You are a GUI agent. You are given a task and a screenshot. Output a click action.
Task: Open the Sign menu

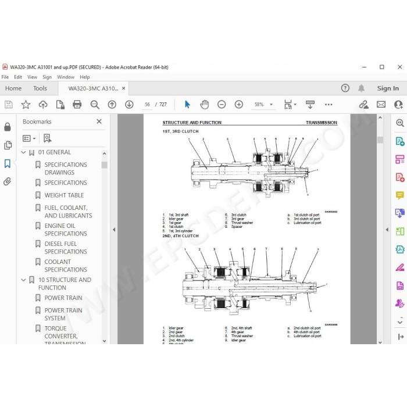[x=47, y=77]
